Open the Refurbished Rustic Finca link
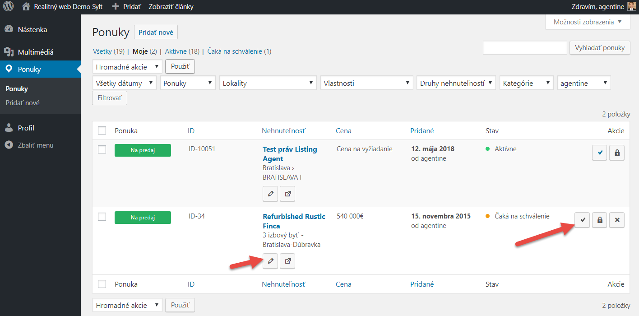Screen dimensions: 639x316 click(294, 221)
